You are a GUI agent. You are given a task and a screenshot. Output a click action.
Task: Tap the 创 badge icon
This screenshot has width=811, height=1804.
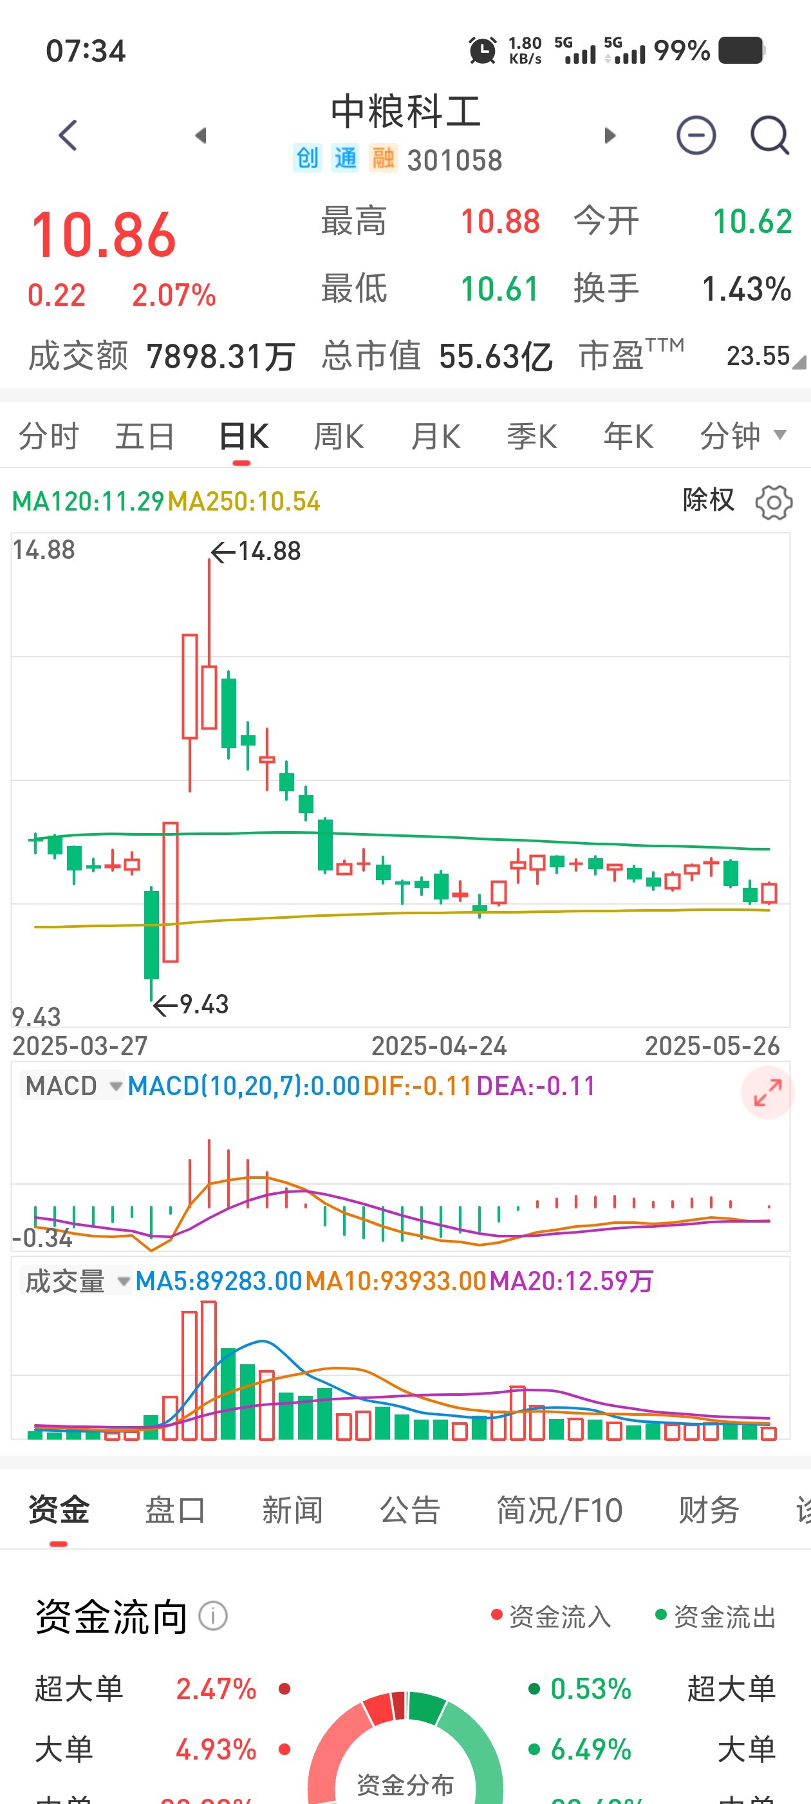308,158
